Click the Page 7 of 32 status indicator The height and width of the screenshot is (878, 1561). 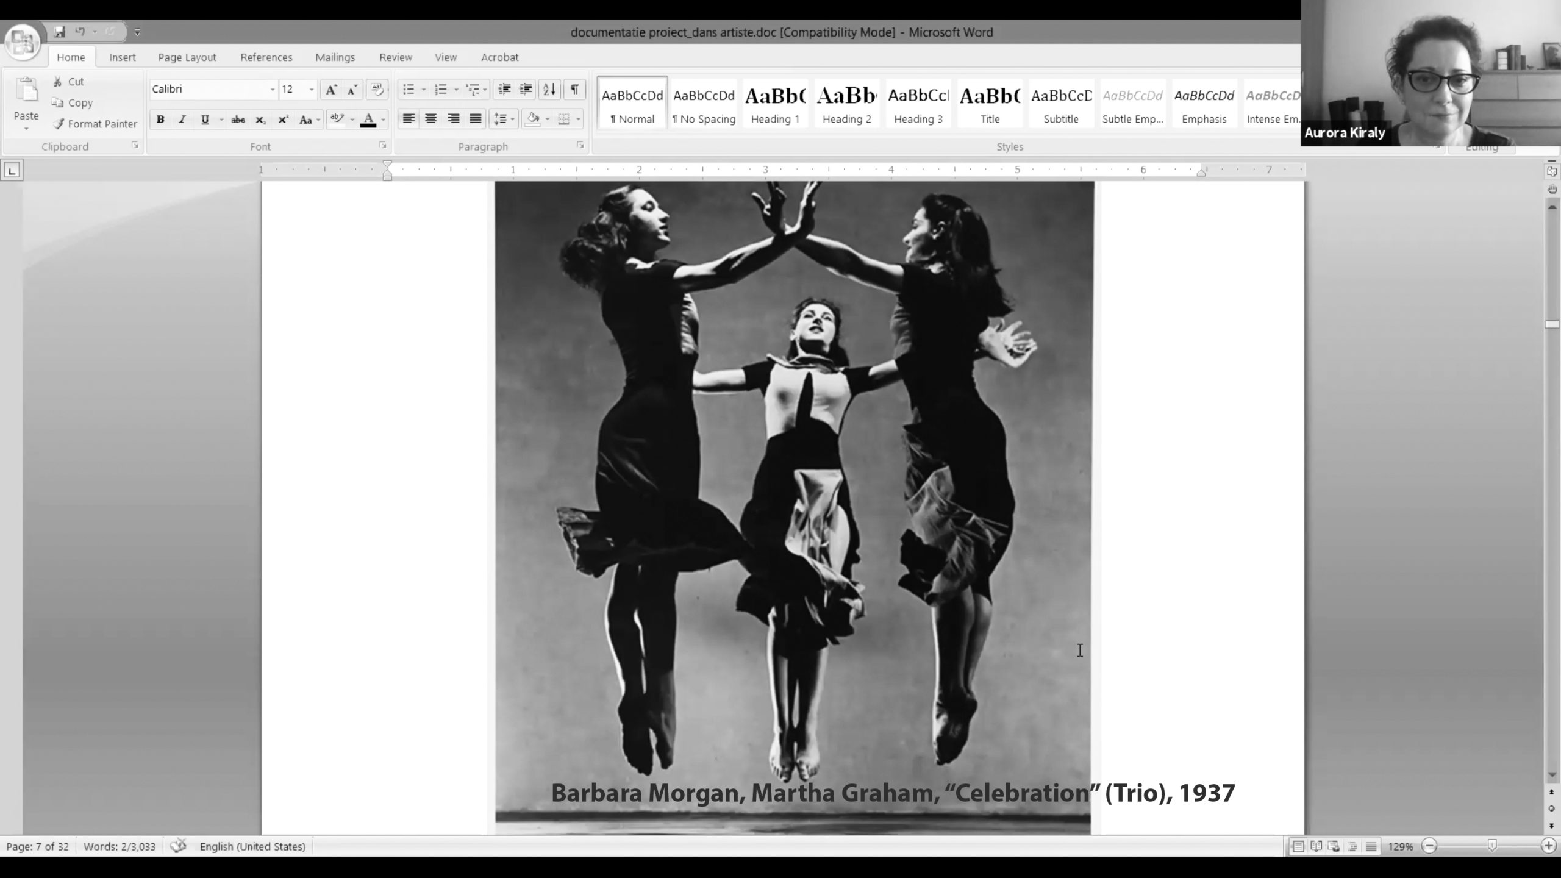(37, 846)
